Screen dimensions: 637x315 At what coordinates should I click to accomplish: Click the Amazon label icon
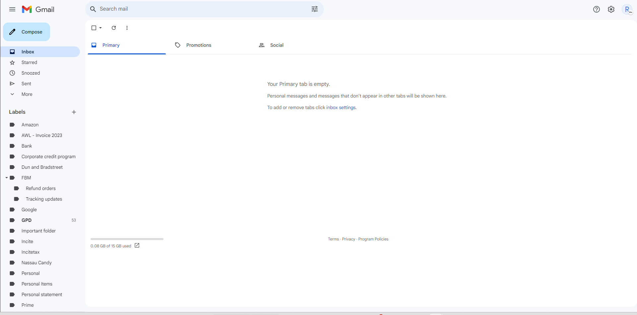[x=12, y=125]
